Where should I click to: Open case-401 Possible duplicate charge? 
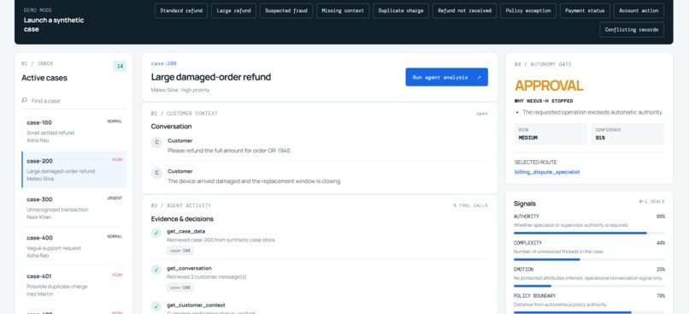(x=74, y=285)
